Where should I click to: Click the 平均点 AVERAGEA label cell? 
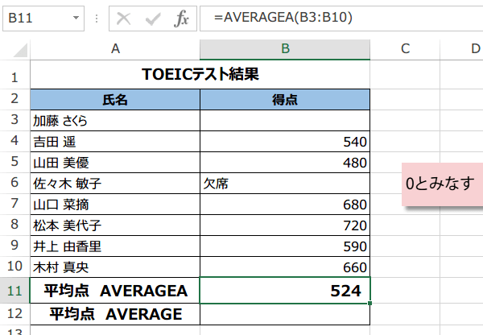tap(115, 291)
